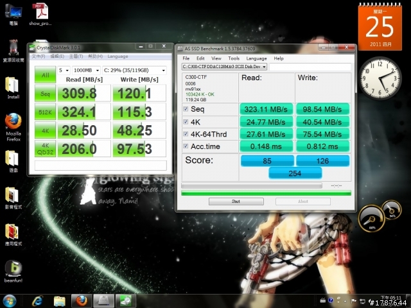Click the Seq read value 309.8
411x308 pixels.
coord(84,93)
